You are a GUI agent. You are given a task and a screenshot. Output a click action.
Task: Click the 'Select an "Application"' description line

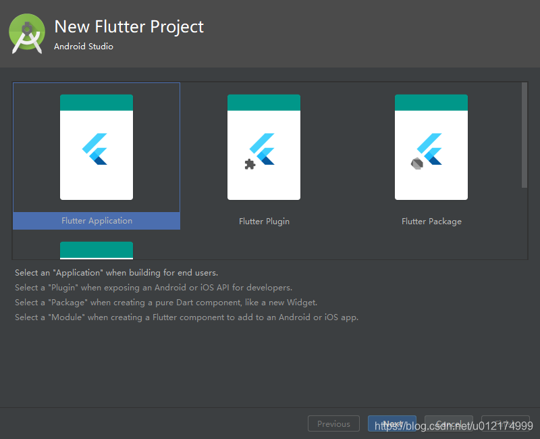click(116, 273)
